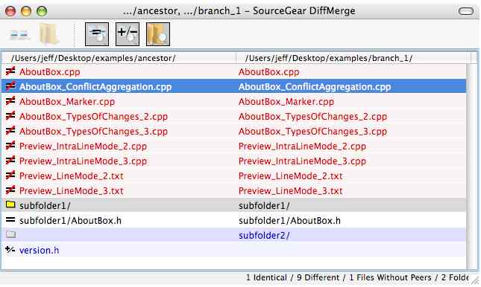Select subfolder2/ entry
Viewport: 481px width, 287px height.
pyautogui.click(x=264, y=235)
